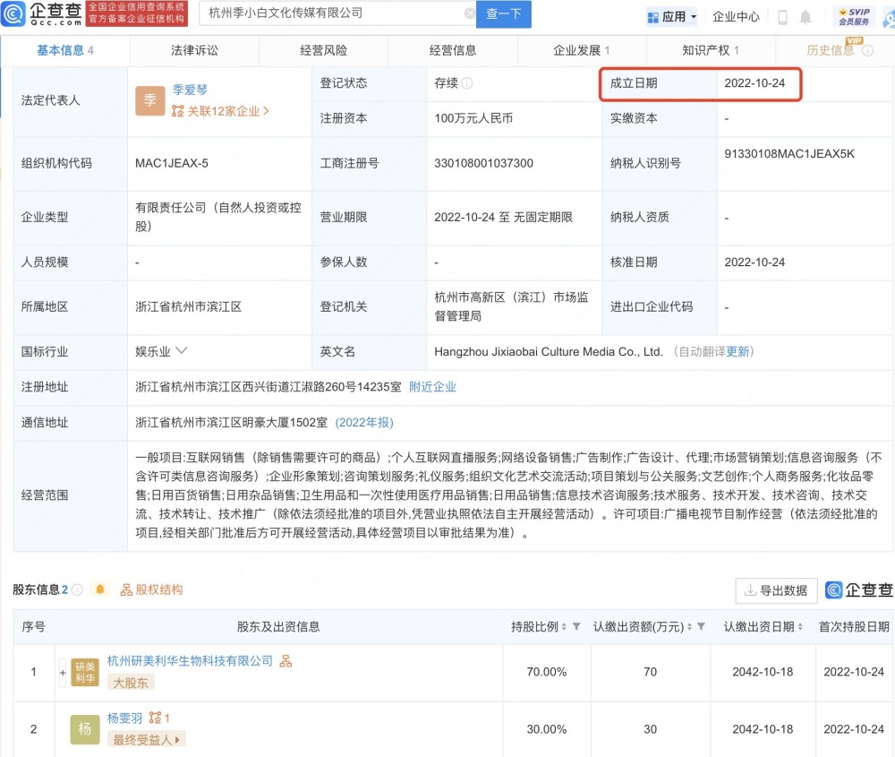Click the 大股东 tag
895x757 pixels.
coord(131,683)
